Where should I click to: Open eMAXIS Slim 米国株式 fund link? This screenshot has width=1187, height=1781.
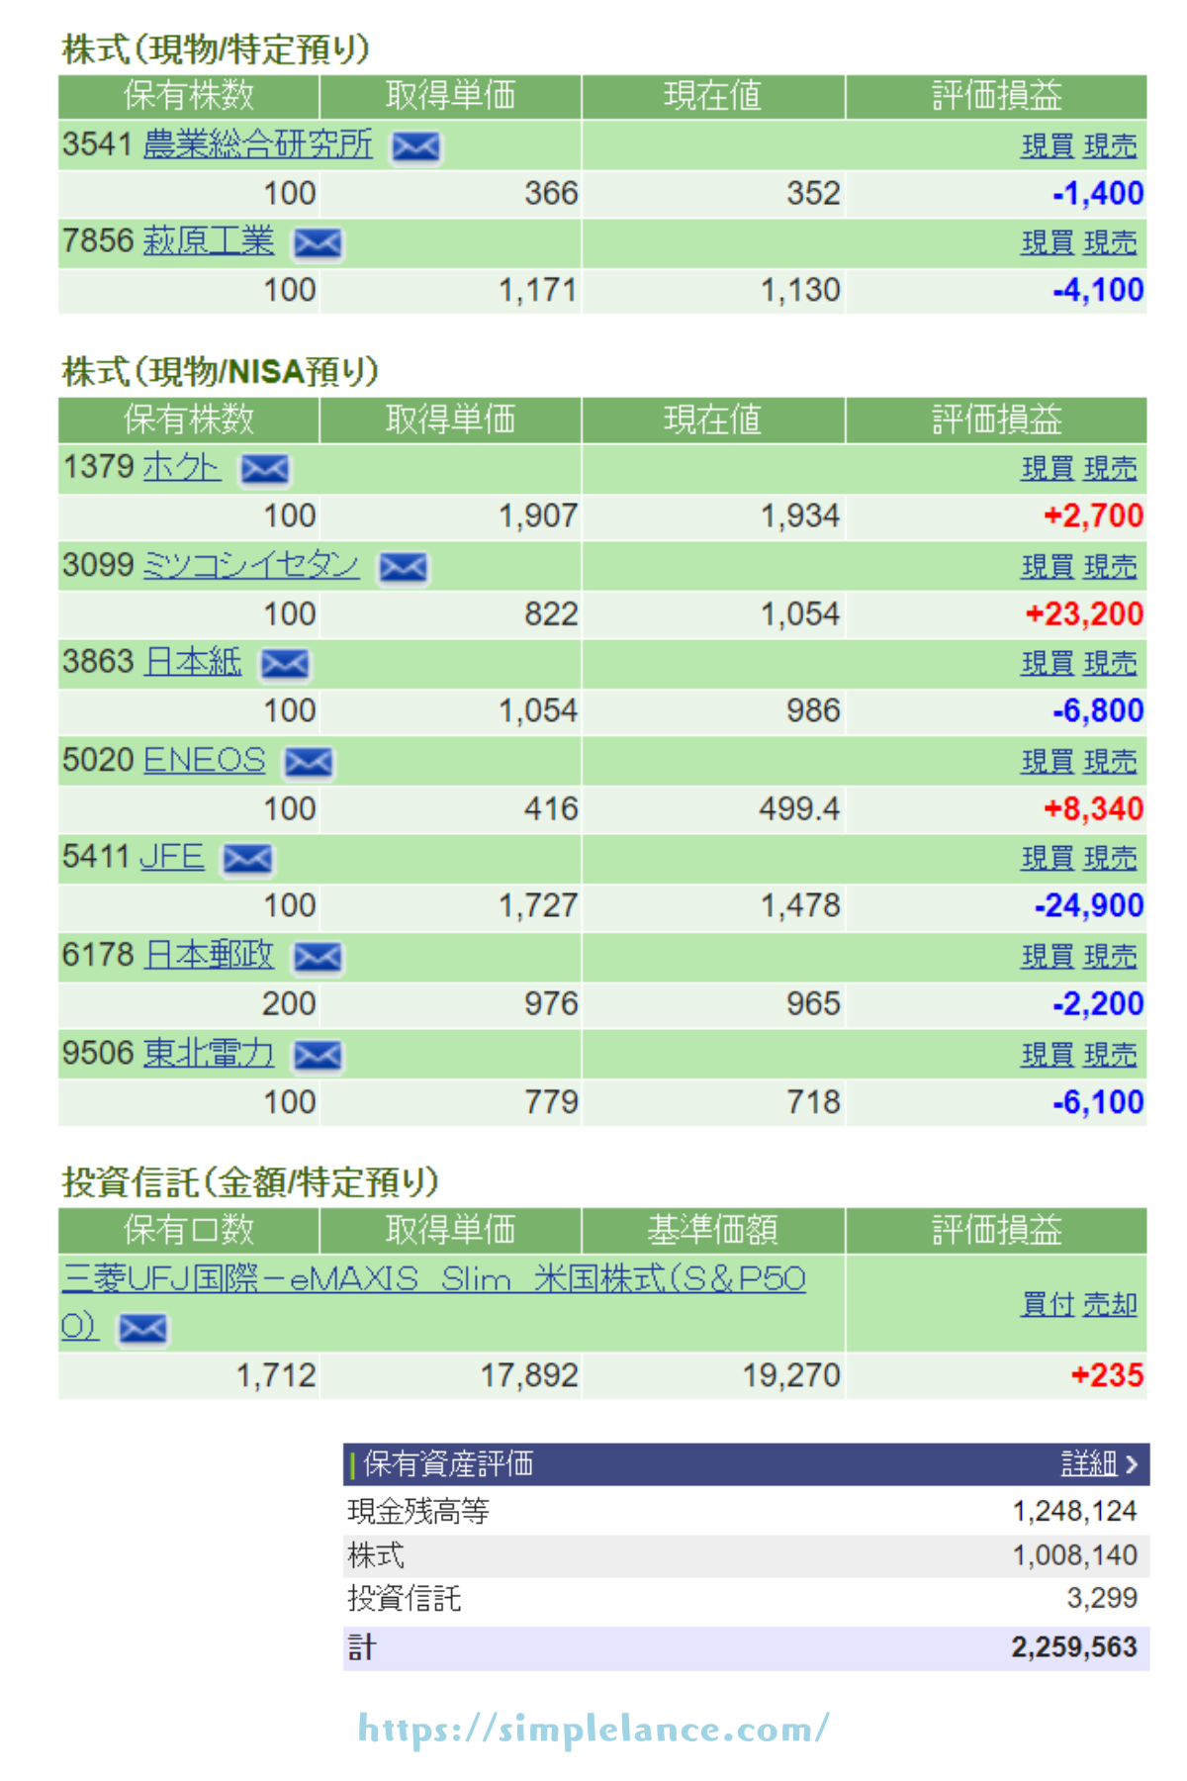pyautogui.click(x=433, y=1301)
